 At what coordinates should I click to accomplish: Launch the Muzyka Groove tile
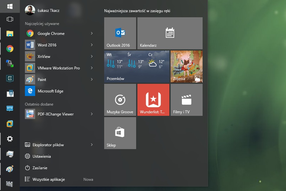pos(120,100)
